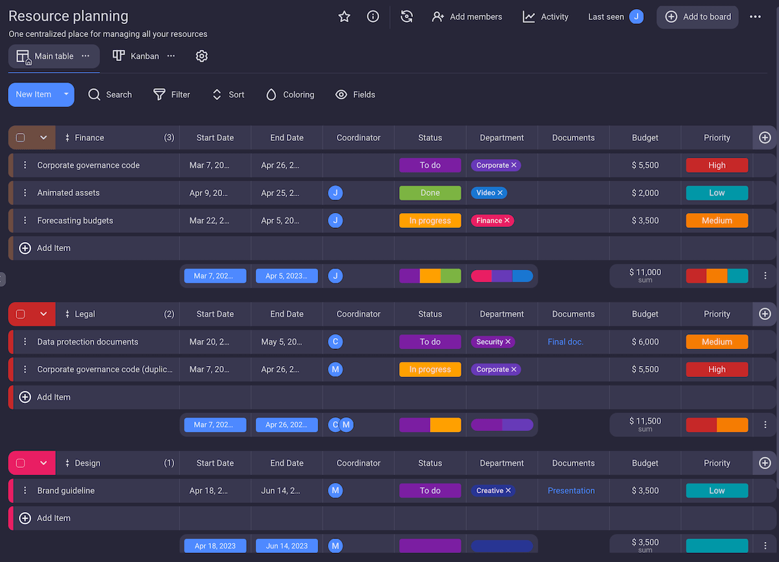779x562 pixels.
Task: Click the Add to board button
Action: pos(698,17)
